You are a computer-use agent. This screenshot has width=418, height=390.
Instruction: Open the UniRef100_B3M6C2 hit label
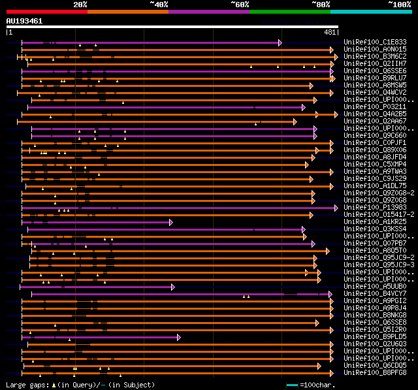coord(375,57)
